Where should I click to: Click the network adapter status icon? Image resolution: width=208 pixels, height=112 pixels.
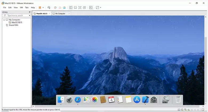pyautogui.click(x=185, y=110)
